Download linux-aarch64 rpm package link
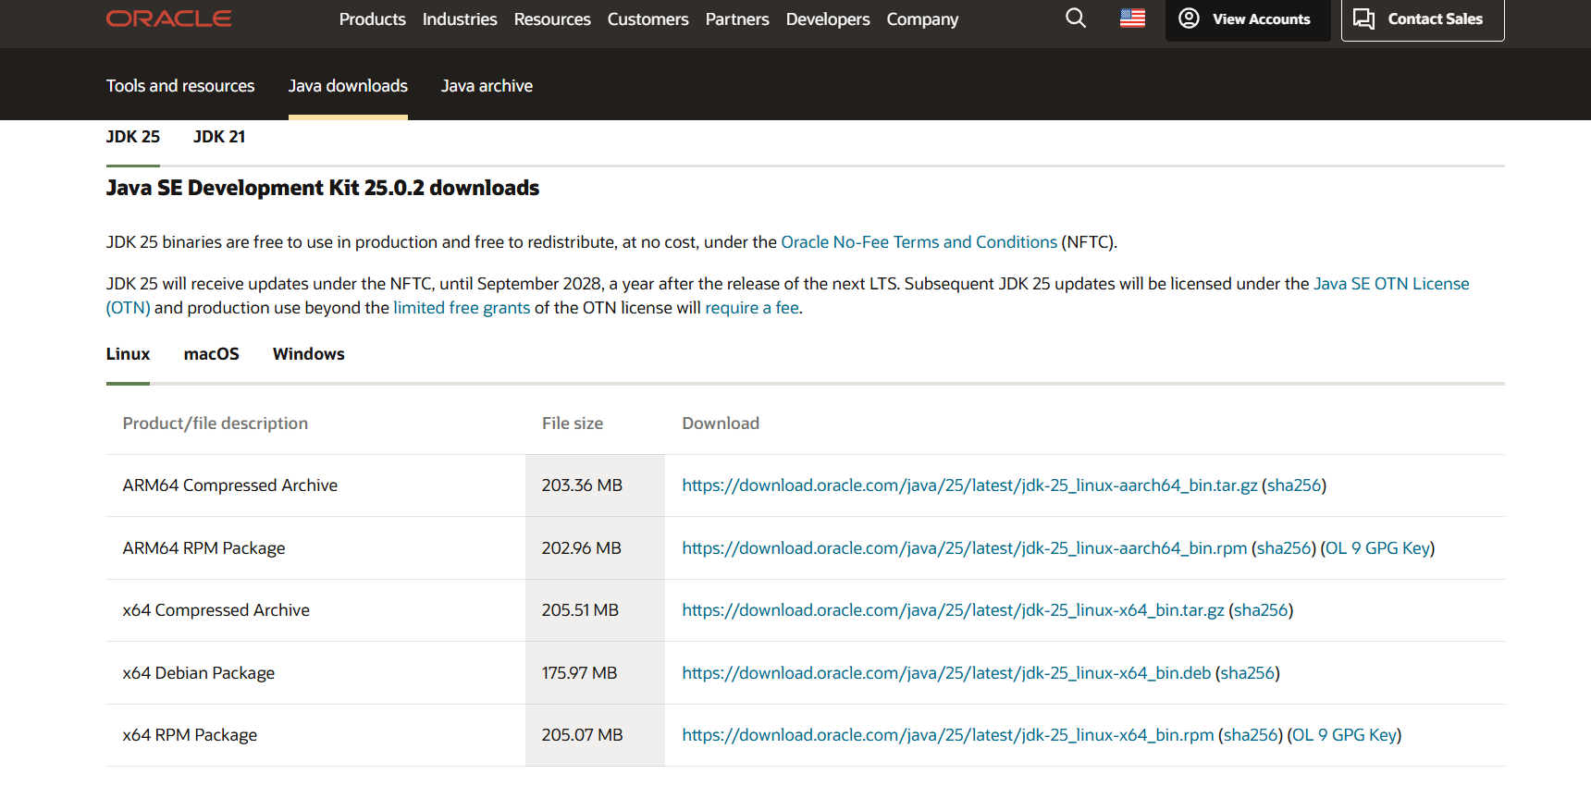 (965, 548)
